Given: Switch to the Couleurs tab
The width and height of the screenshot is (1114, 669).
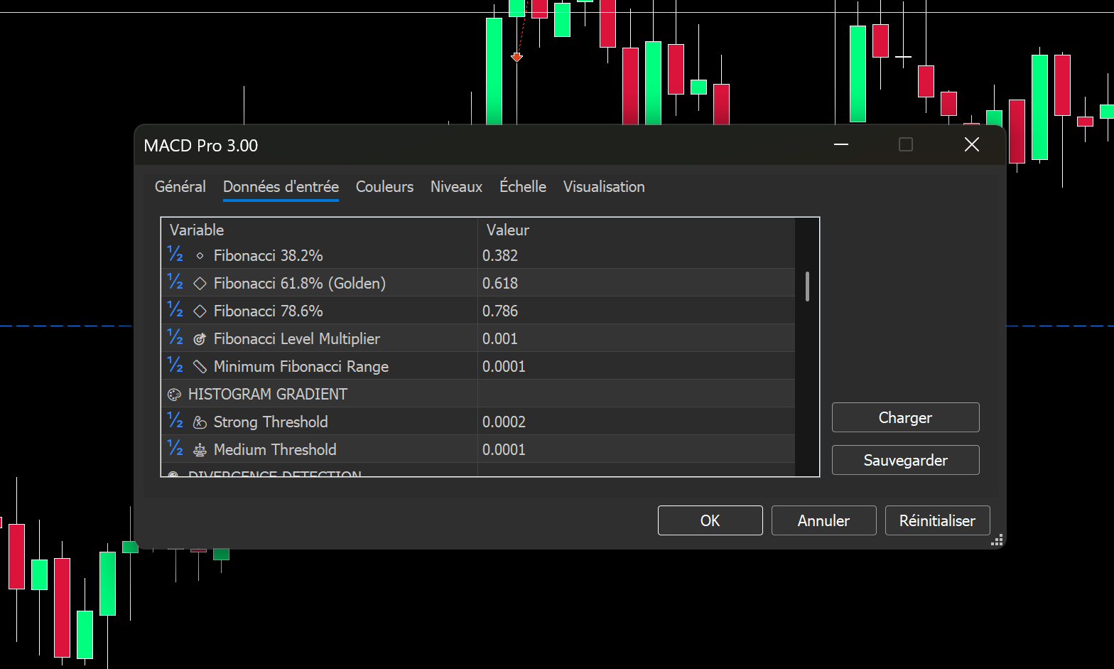Looking at the screenshot, I should tap(384, 186).
